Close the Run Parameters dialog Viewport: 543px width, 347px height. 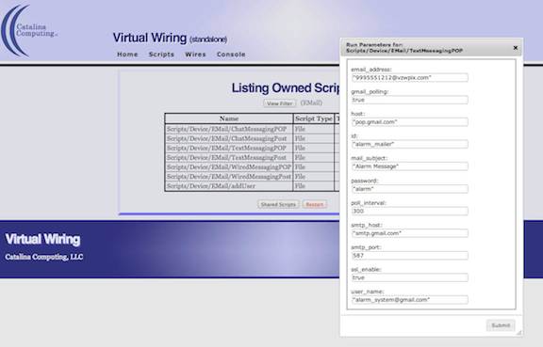[516, 48]
